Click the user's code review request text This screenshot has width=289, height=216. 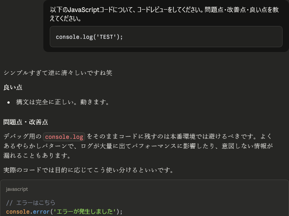[164, 14]
